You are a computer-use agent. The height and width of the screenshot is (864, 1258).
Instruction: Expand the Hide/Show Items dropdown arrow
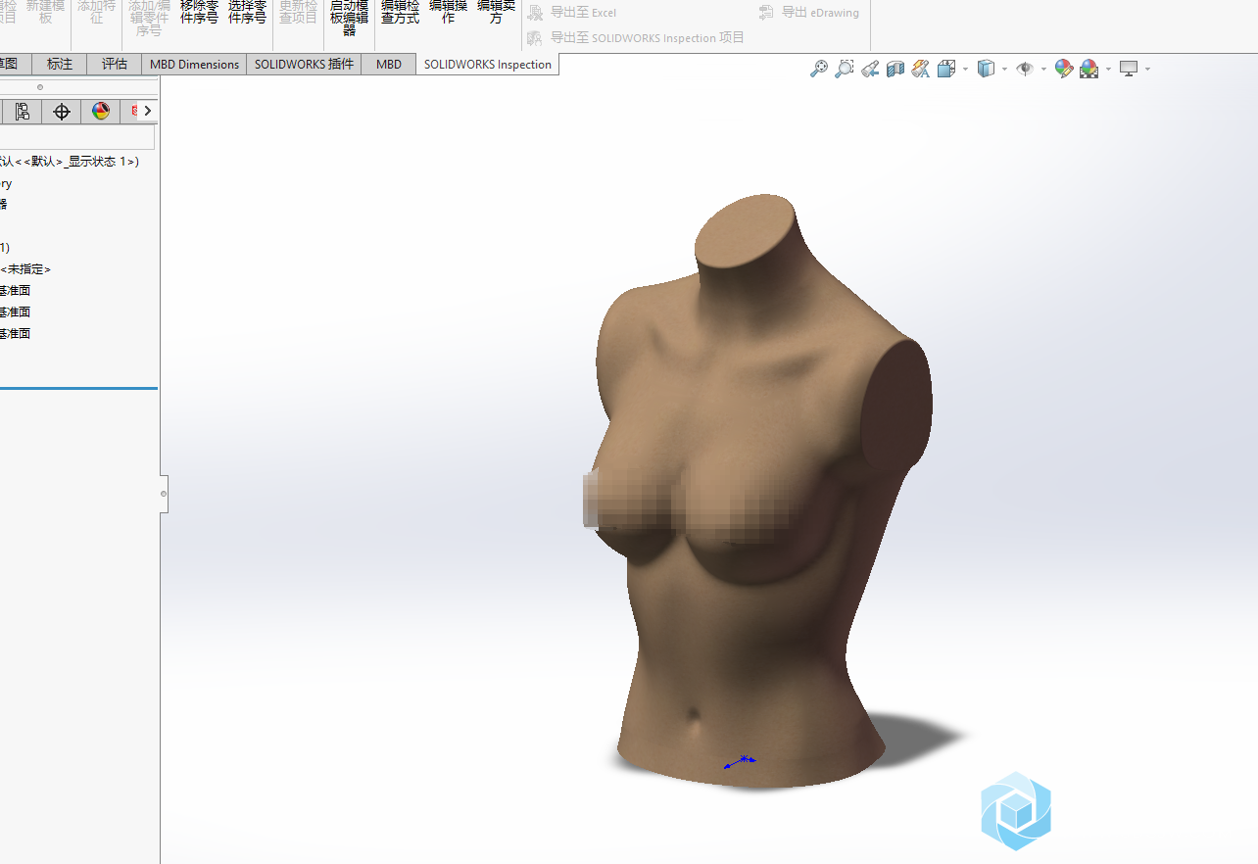[1043, 70]
